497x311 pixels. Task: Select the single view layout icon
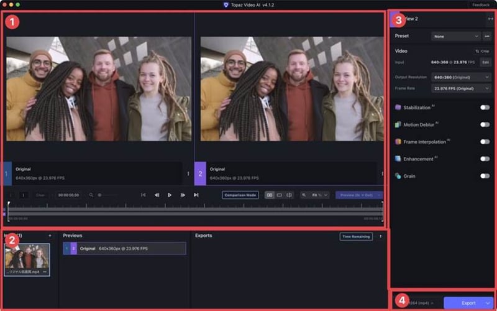tap(280, 195)
